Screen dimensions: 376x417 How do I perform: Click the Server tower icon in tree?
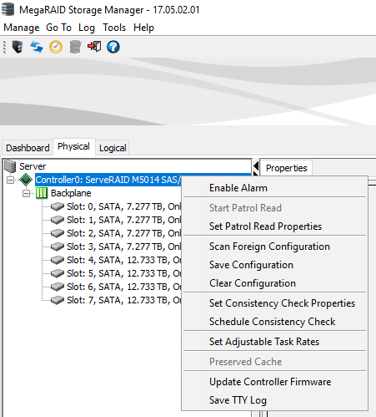10,166
